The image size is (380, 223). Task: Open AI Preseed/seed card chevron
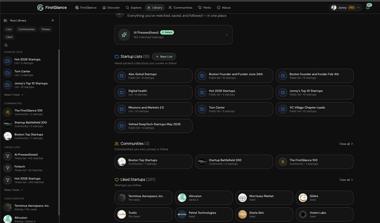tap(227, 34)
